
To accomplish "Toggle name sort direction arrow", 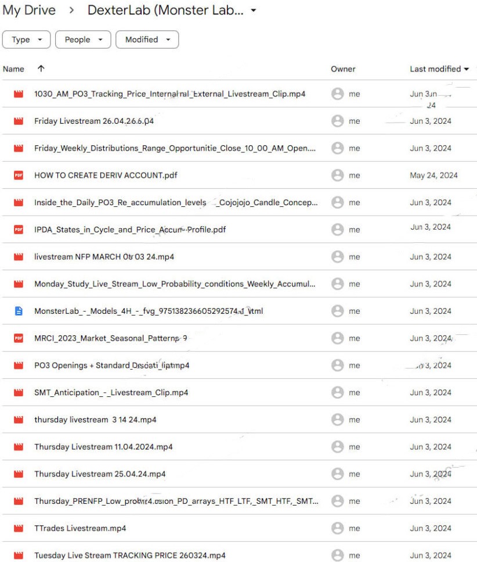I will coord(41,69).
